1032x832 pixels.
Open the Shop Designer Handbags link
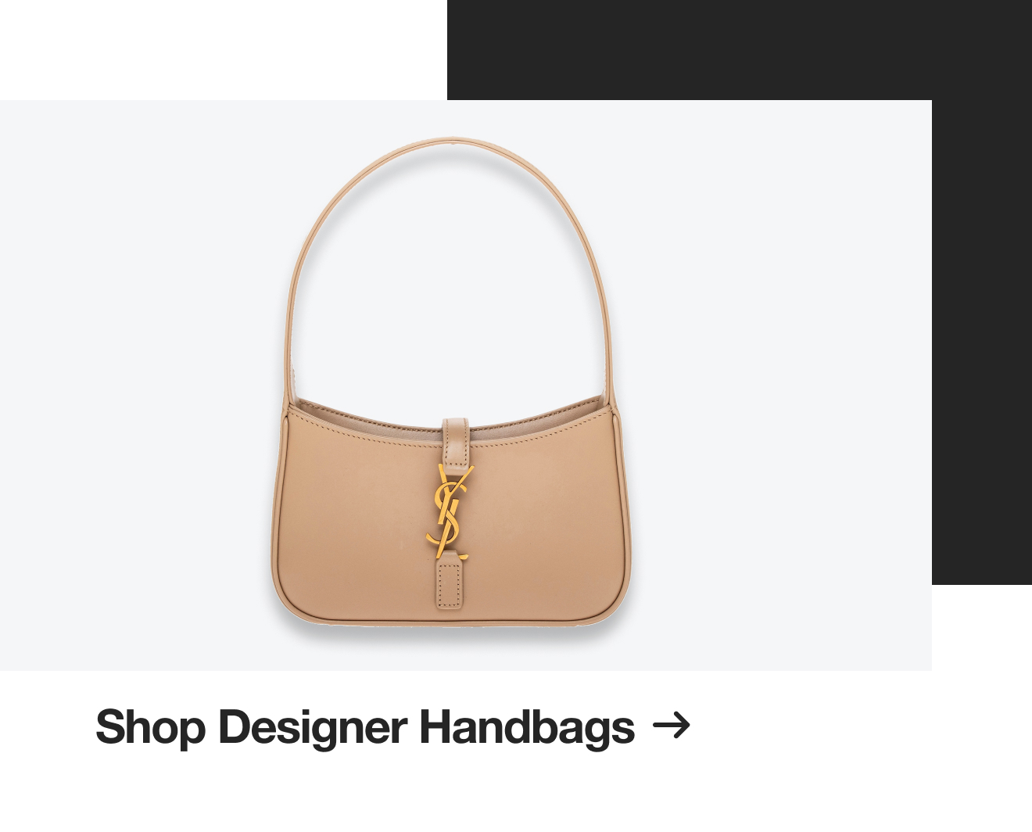coord(392,727)
